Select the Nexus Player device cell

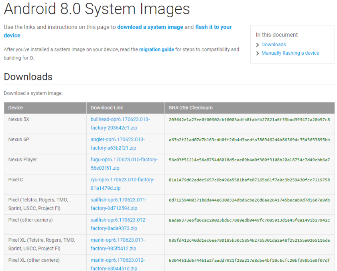point(45,164)
